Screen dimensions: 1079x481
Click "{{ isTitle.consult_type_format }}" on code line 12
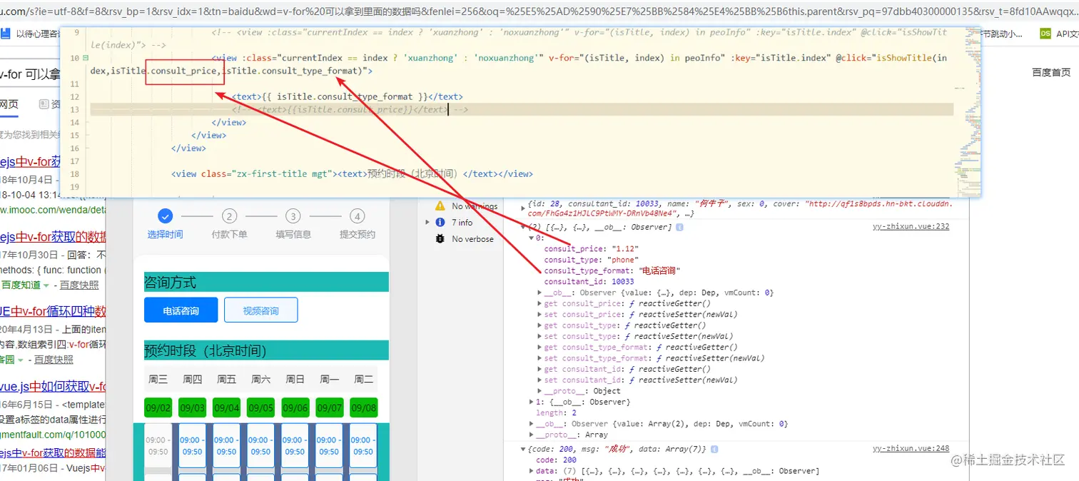[x=345, y=96]
